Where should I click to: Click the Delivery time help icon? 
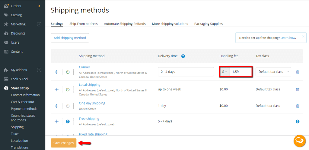(183, 56)
